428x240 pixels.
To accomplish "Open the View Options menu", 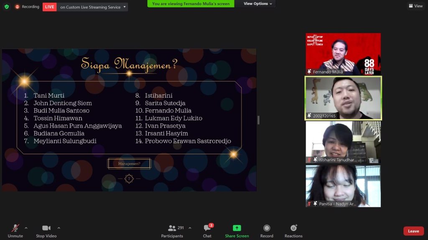I will (257, 4).
